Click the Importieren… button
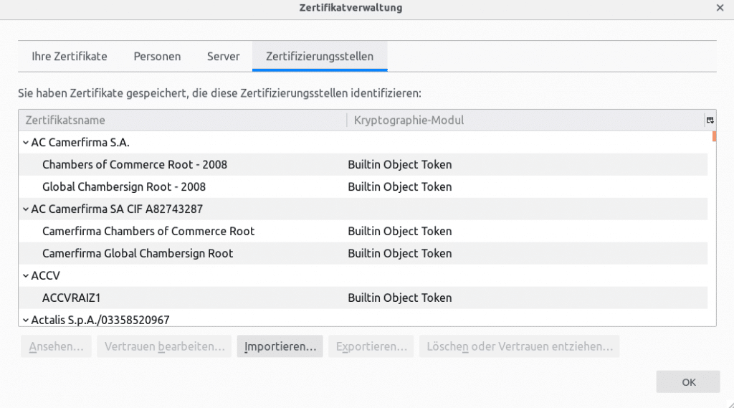This screenshot has width=734, height=408. click(x=280, y=346)
